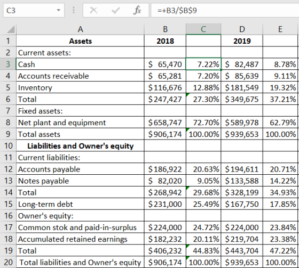Select cell showing 19.32%
This screenshot has height=268, width=299.
280,87
